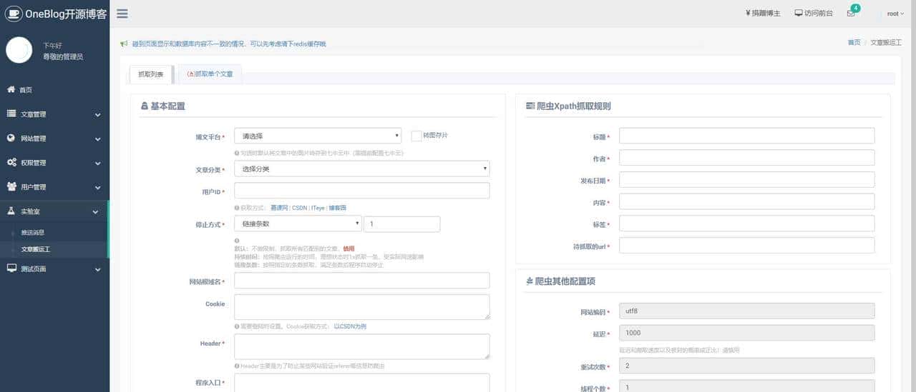
Task: Open the root user dropdown
Action: tap(895, 14)
